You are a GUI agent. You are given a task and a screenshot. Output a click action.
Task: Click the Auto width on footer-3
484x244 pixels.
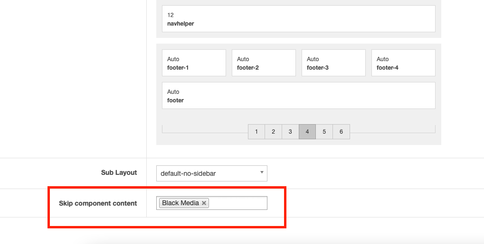point(313,59)
